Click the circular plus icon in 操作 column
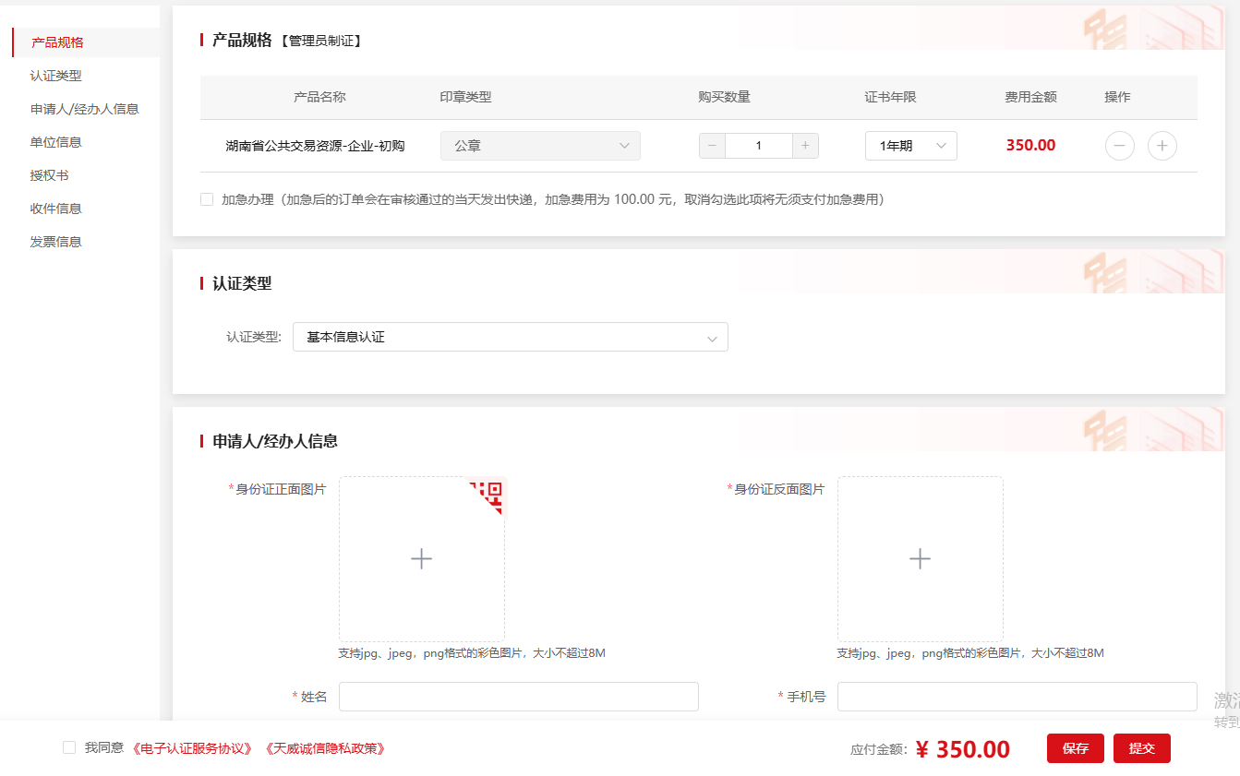Screen dimensions: 1240x776 pos(1162,146)
